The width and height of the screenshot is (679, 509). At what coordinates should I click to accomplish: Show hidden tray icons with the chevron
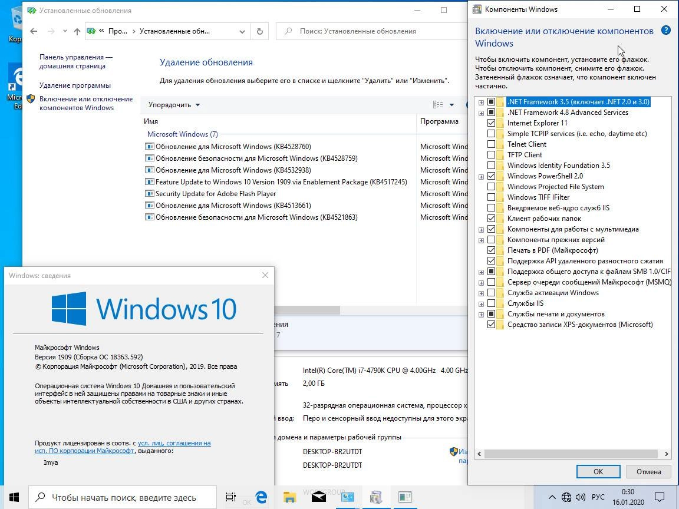pyautogui.click(x=552, y=497)
